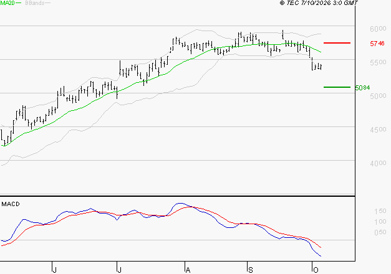
Task: Click the O month marker
Action: point(316,270)
